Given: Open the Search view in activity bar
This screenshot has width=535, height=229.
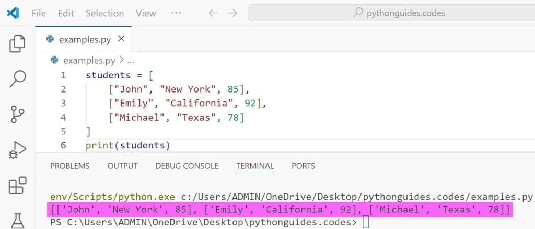Looking at the screenshot, I should [17, 79].
